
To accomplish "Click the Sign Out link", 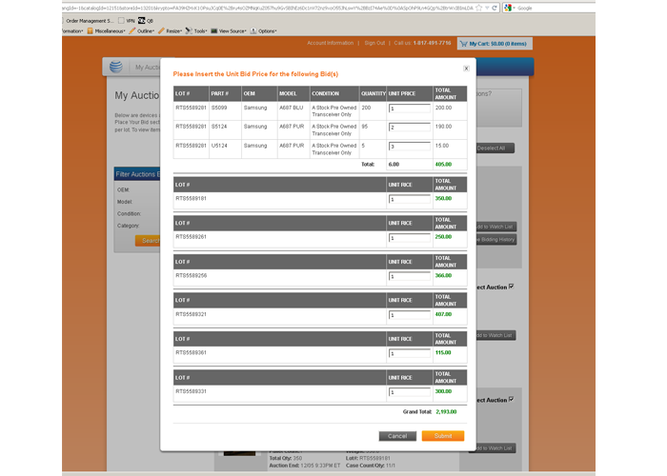I will 374,43.
